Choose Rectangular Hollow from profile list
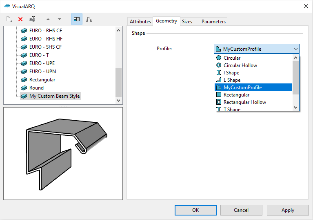Viewport: 313px width, 220px height. point(253,102)
